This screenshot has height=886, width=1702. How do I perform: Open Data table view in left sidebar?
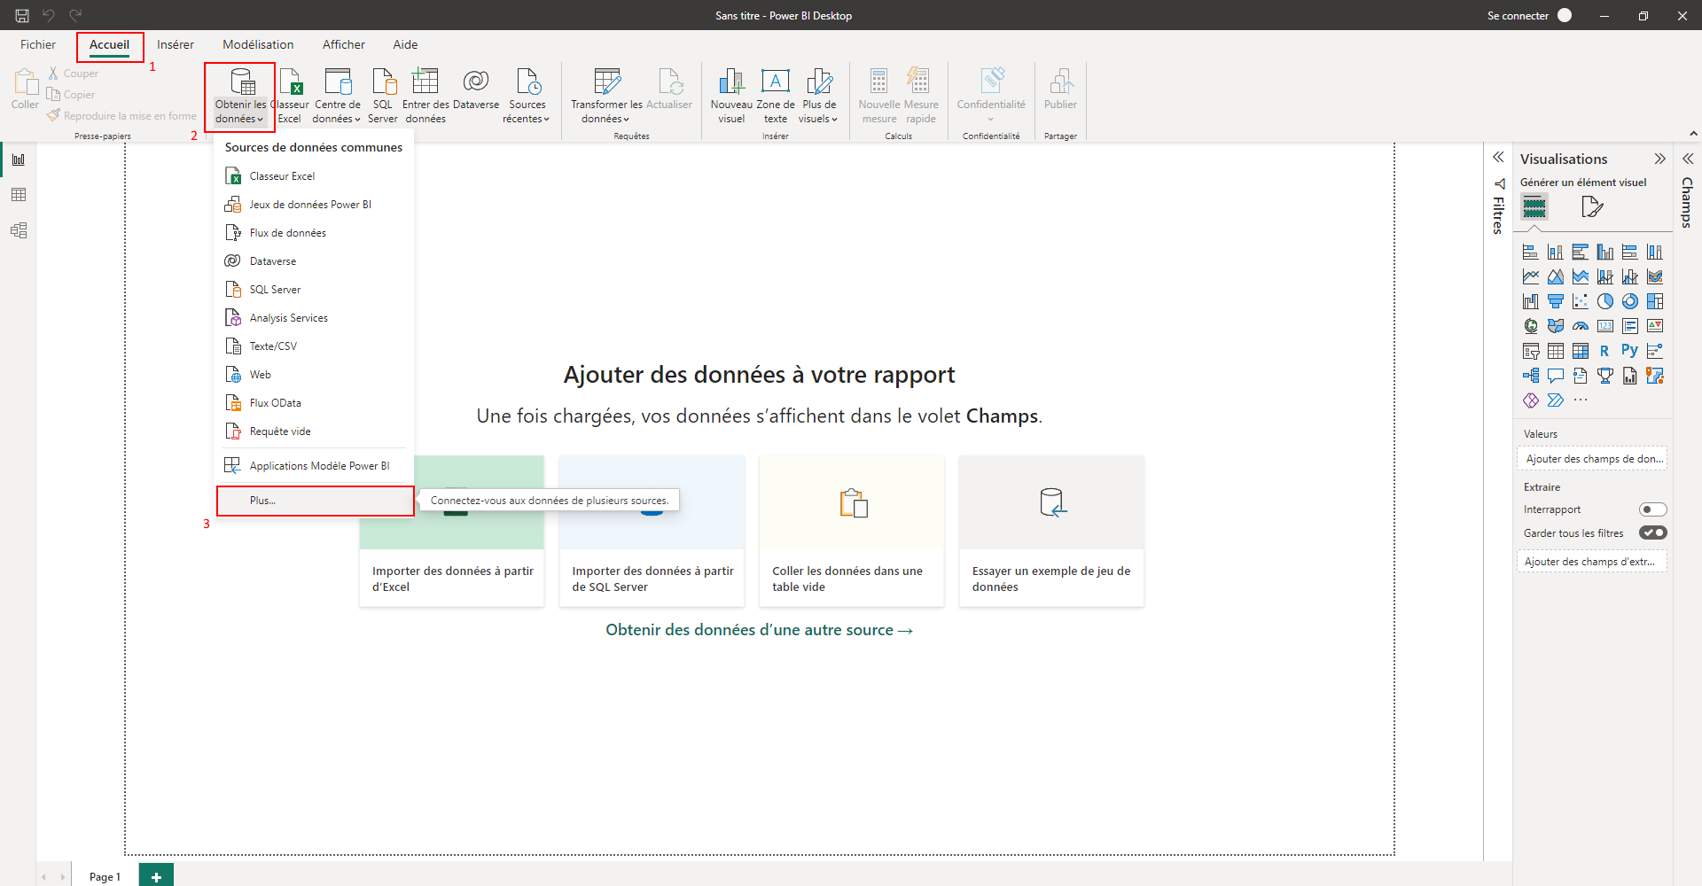19,195
